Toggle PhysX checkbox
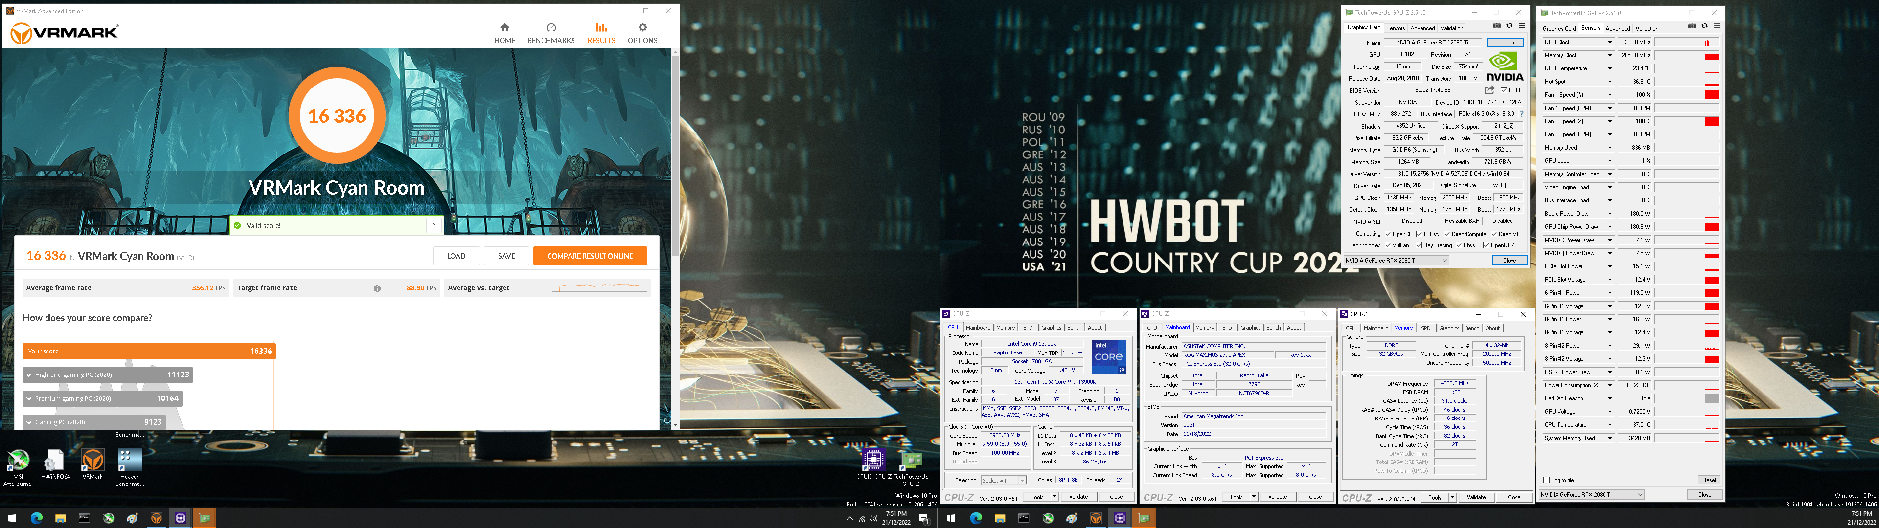This screenshot has width=1879, height=528. coord(1459,246)
